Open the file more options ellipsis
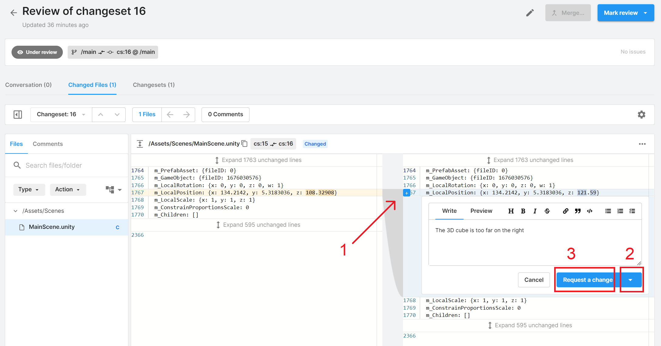Viewport: 661px width, 346px height. tap(642, 144)
